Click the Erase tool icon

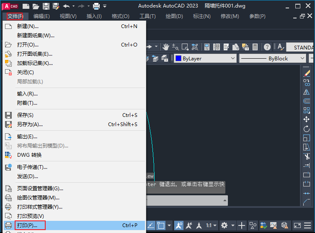pyautogui.click(x=307, y=74)
